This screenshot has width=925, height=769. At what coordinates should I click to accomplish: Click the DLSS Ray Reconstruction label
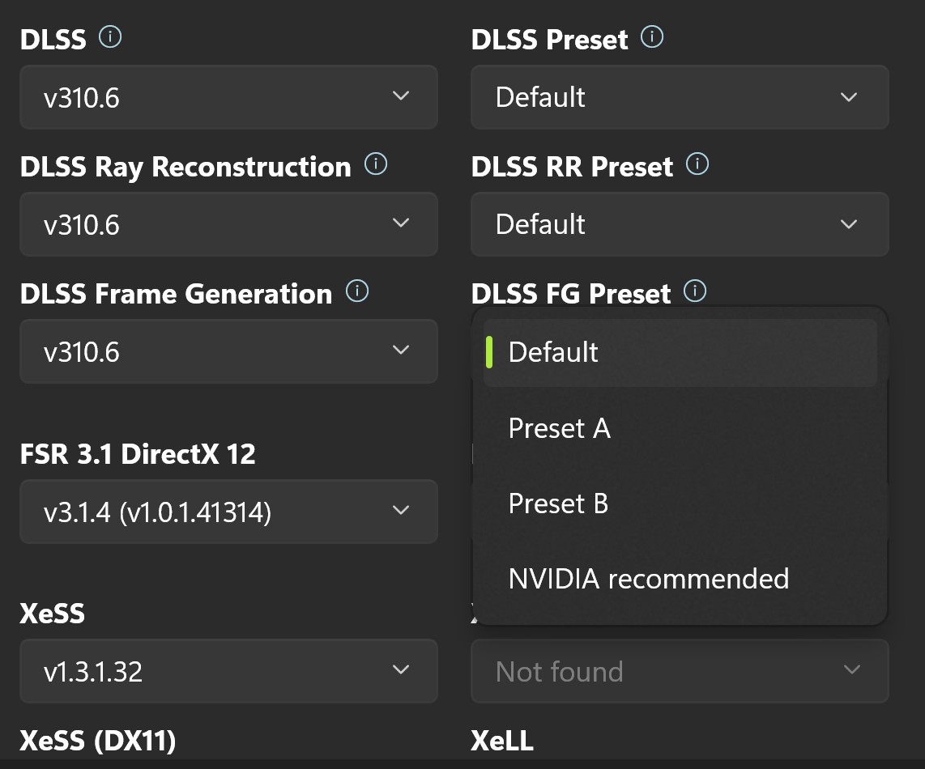click(x=185, y=167)
